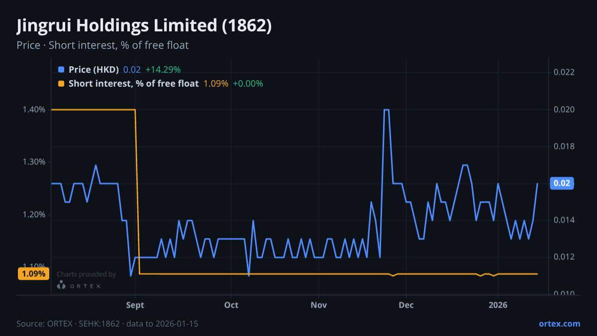Click the blue 0.02 price axis marker
Image resolution: width=597 pixels, height=336 pixels.
click(562, 183)
